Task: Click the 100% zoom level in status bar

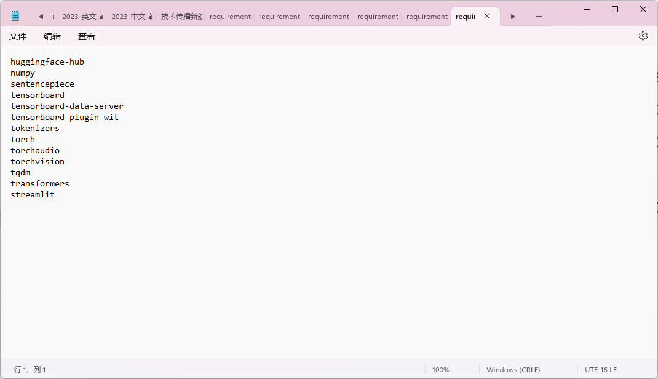Action: 440,370
